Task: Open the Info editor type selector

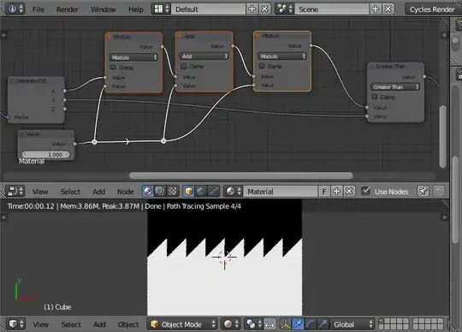Action: click(15, 9)
